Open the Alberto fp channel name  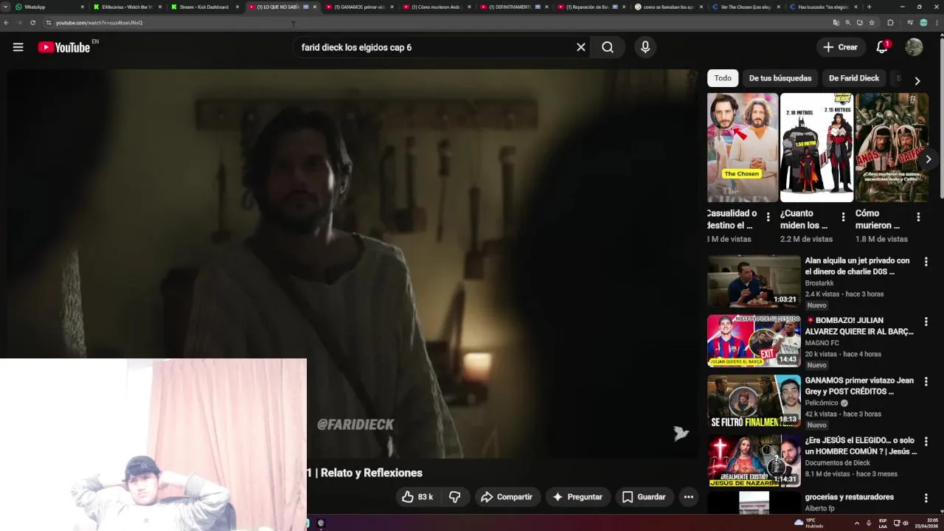tap(820, 509)
